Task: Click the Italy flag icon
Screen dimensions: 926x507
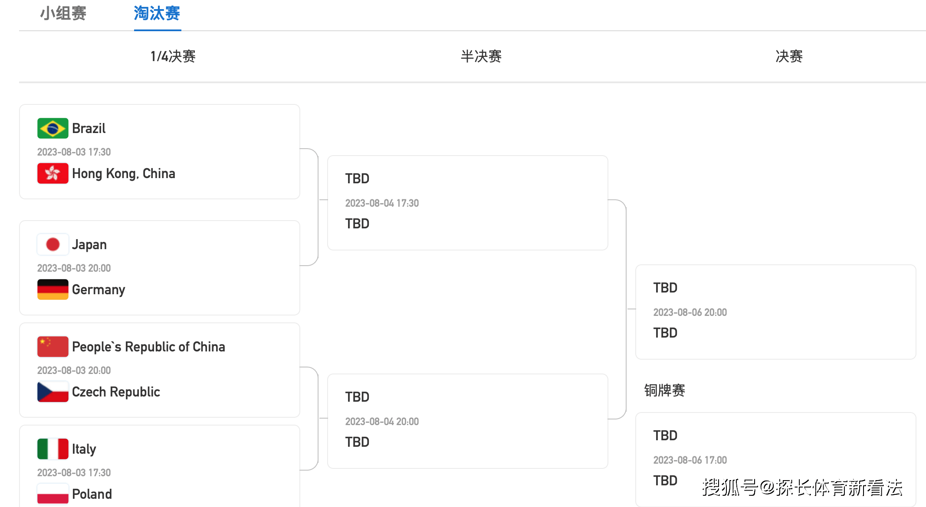Action: click(53, 449)
